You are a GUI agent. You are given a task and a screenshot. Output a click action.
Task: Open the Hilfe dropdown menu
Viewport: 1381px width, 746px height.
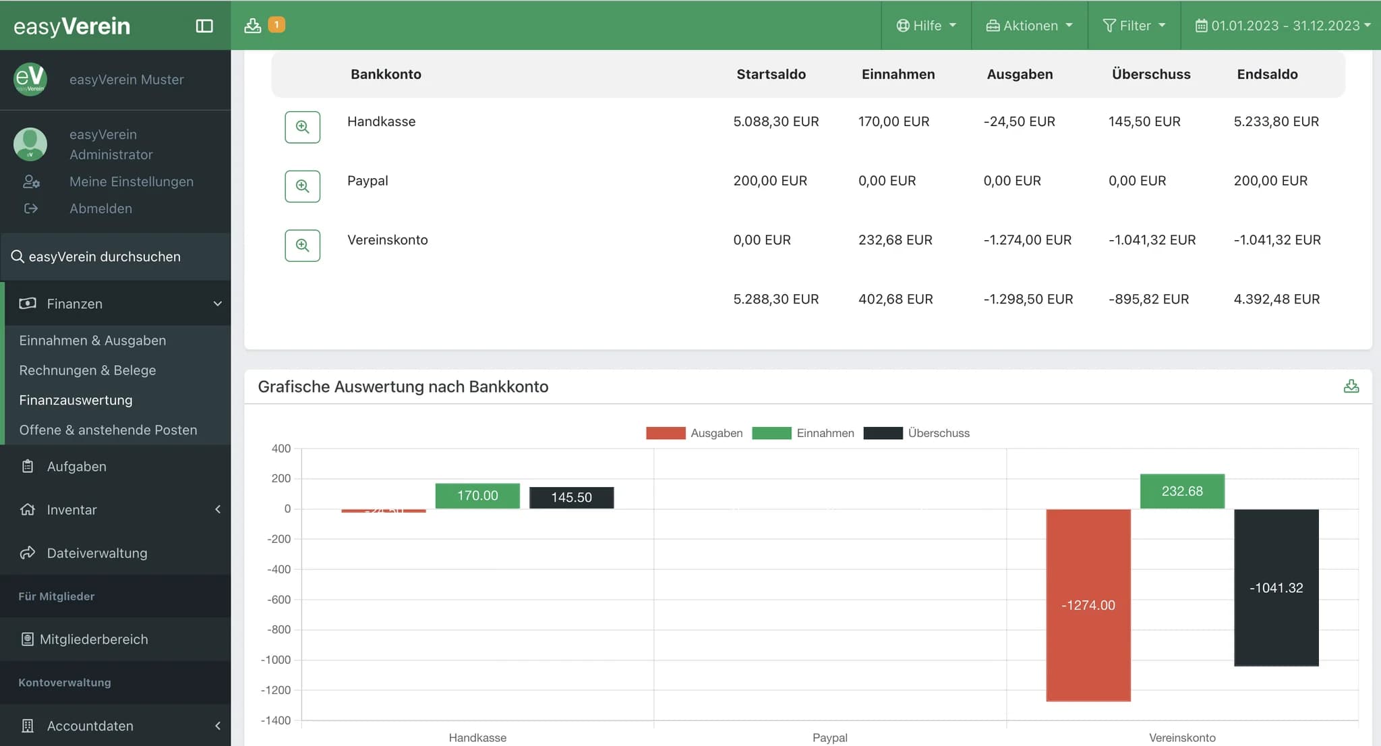click(x=927, y=26)
